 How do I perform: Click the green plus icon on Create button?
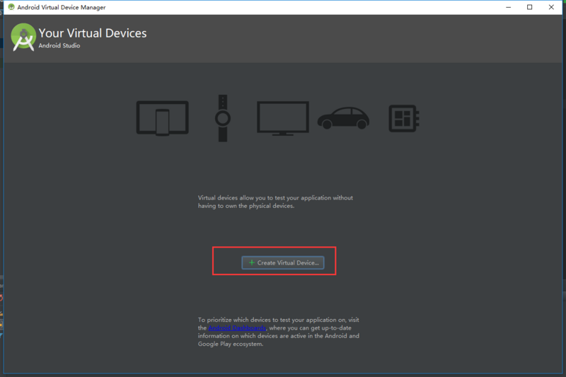[252, 262]
